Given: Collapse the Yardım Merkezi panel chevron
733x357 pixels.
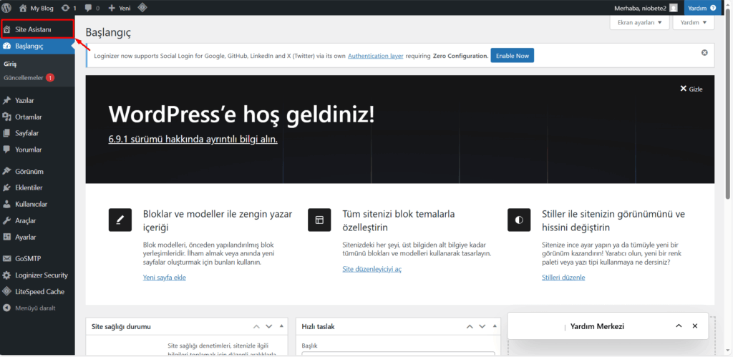Looking at the screenshot, I should tap(679, 326).
